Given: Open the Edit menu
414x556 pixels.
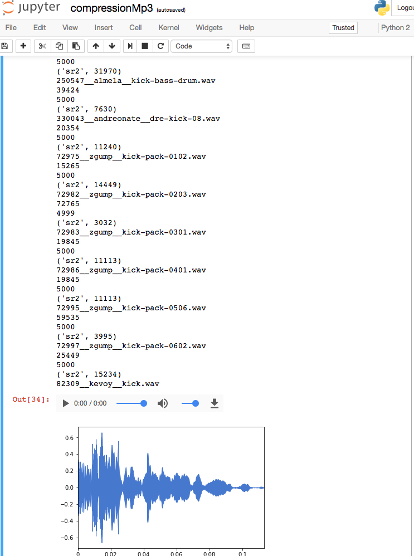Looking at the screenshot, I should 40,28.
